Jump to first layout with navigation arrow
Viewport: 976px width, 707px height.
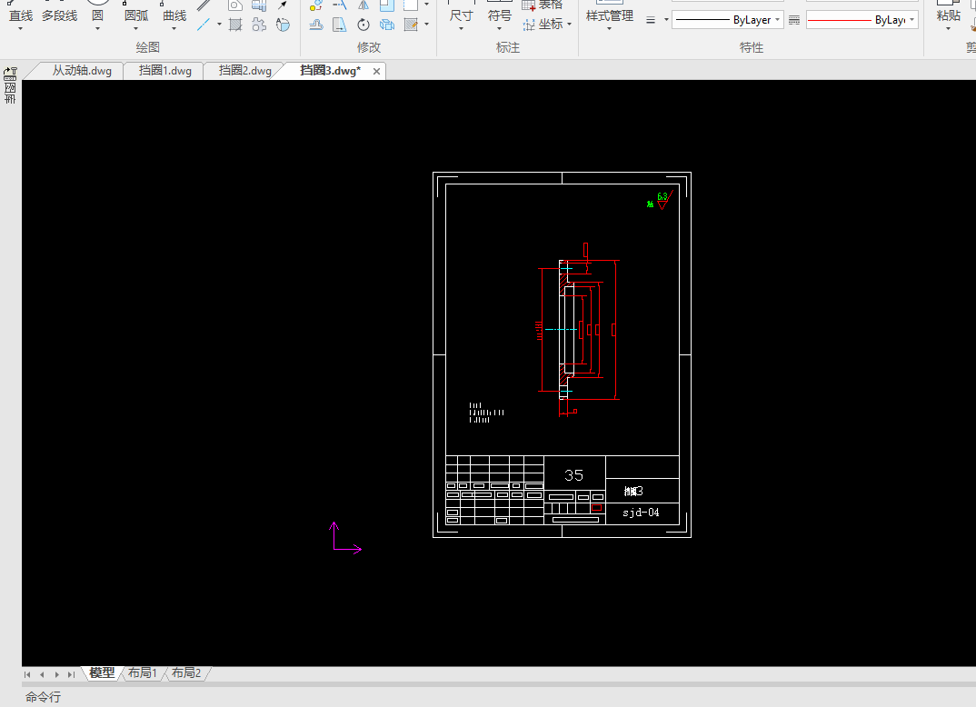pos(28,674)
